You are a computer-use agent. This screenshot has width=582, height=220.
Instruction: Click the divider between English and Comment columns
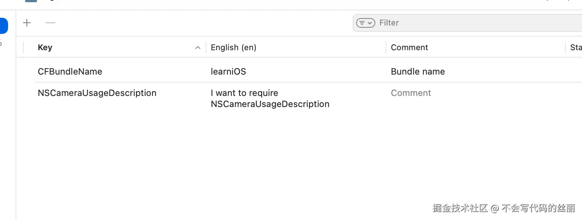click(386, 48)
